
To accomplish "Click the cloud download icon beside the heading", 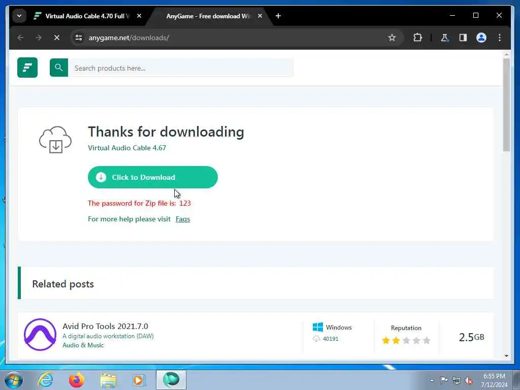I will pyautogui.click(x=55, y=140).
